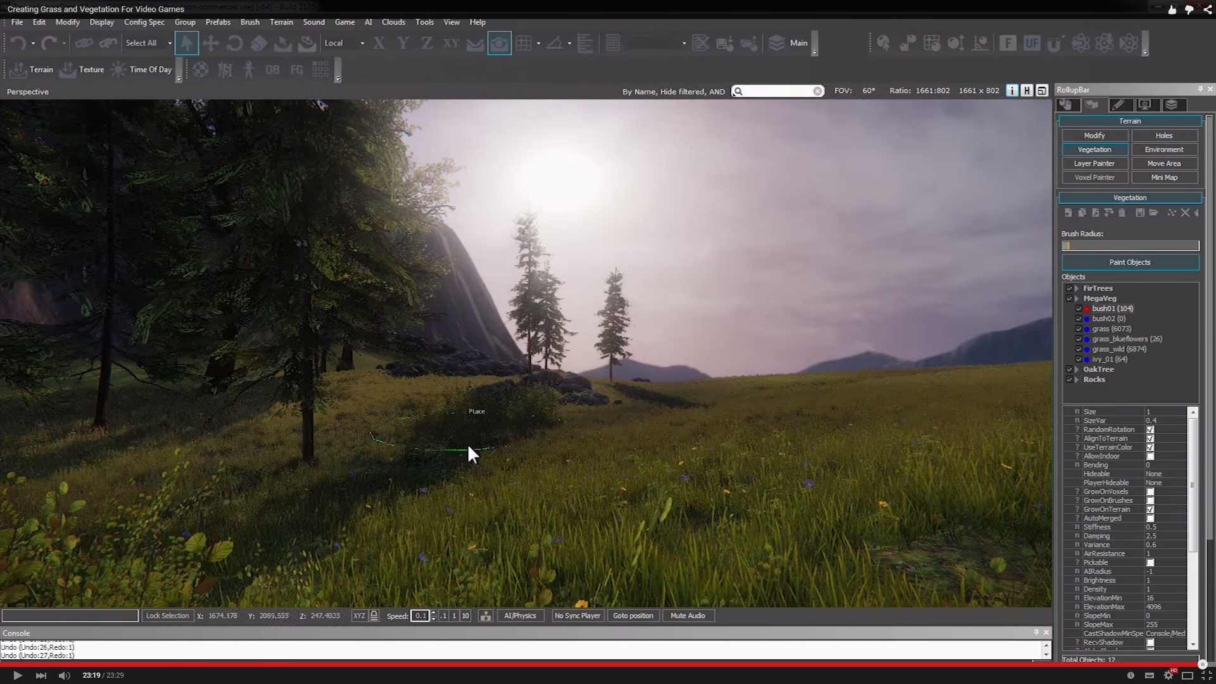Viewport: 1216px width, 684px height.
Task: Open the File menu
Action: pos(17,22)
